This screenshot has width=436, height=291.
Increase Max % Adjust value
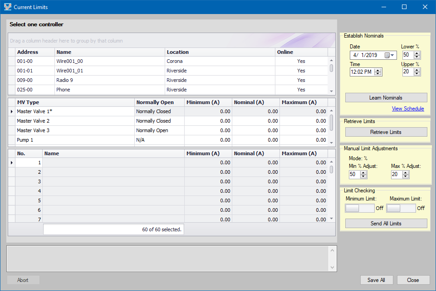point(406,173)
